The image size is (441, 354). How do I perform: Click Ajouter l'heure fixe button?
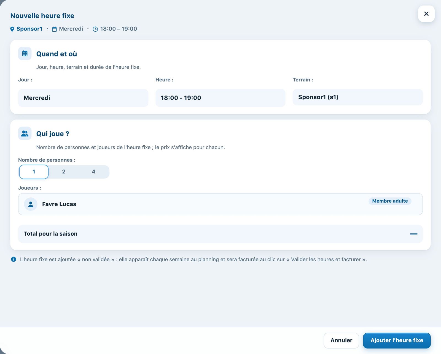[397, 341]
